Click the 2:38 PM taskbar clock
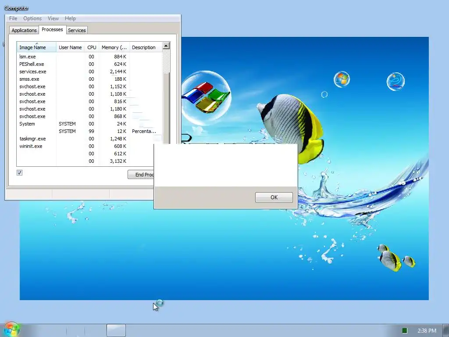 [x=427, y=331]
